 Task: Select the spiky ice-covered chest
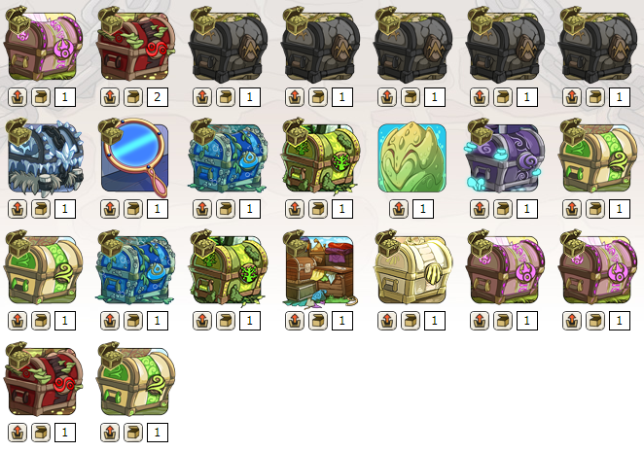43,158
